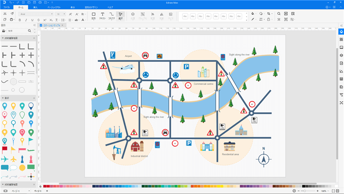This screenshot has width=344, height=194.
Task: Open the font size dropdown
Action: 61,14
